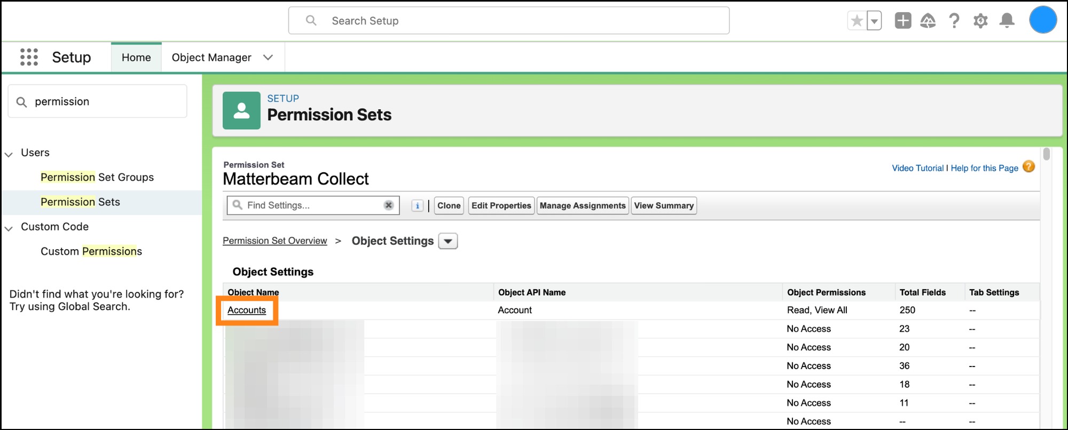Click the 'Read, View All' permissions cell
This screenshot has width=1068, height=430.
tap(817, 310)
